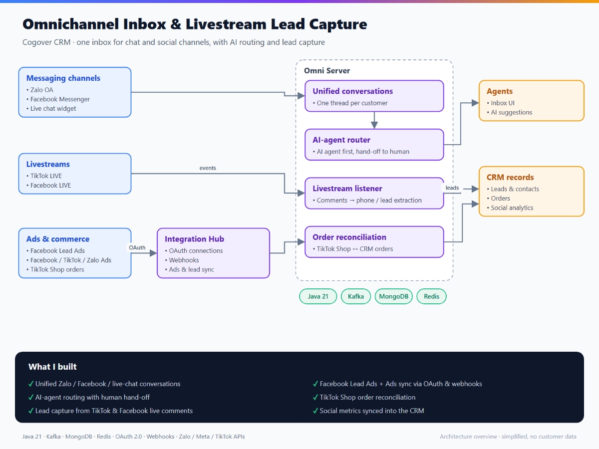Click the leads arrow label
599x449 pixels.
click(x=452, y=188)
